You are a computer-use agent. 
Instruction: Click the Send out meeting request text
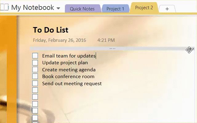pyautogui.click(x=72, y=83)
